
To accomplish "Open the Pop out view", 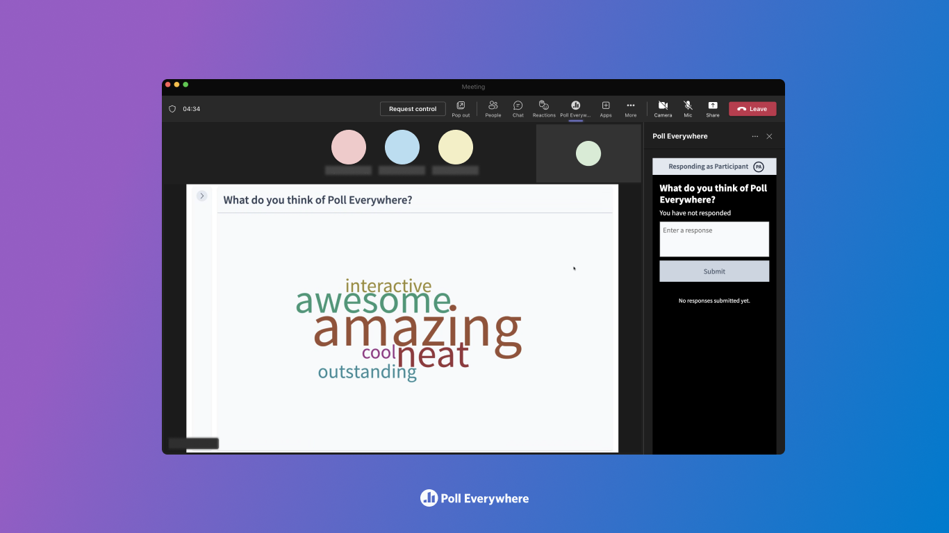I will tap(461, 108).
